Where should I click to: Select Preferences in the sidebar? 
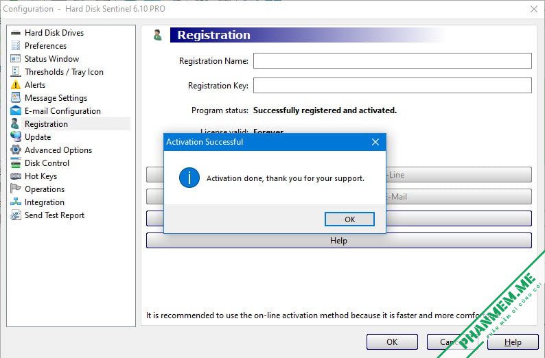click(45, 46)
